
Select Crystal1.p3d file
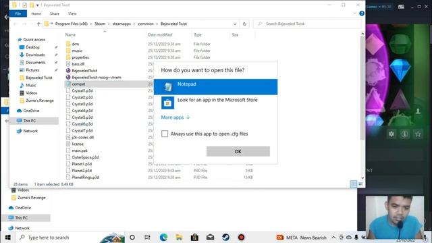(x=82, y=90)
